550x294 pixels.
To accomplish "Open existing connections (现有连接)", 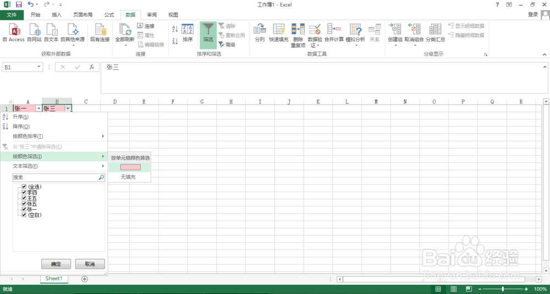I will click(x=100, y=32).
